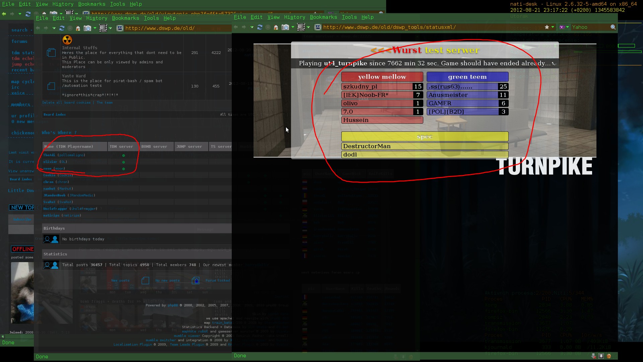The image size is (643, 362).
Task: Click Reload icon in dswp.de/old window
Action: [x=62, y=28]
